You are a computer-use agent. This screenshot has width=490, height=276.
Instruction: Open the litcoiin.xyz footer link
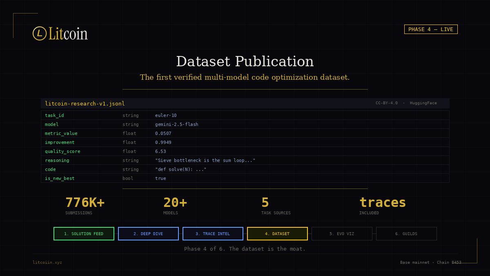[47, 263]
